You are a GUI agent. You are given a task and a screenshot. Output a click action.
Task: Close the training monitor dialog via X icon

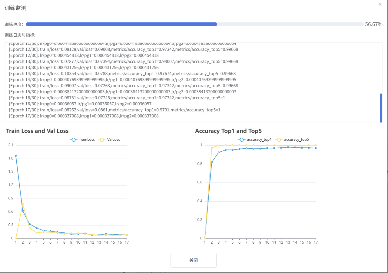[380, 4]
